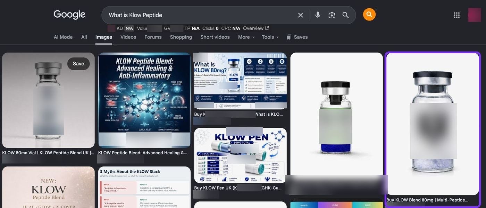This screenshot has height=208, width=486.
Task: Open NEW KLOW Peptide Blend image
Action: [x=48, y=187]
